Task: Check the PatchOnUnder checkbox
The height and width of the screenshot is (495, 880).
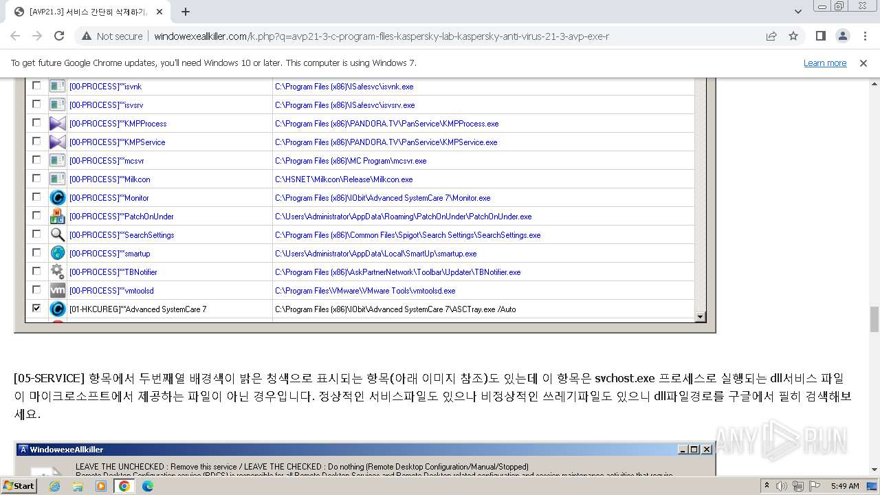Action: pos(36,216)
